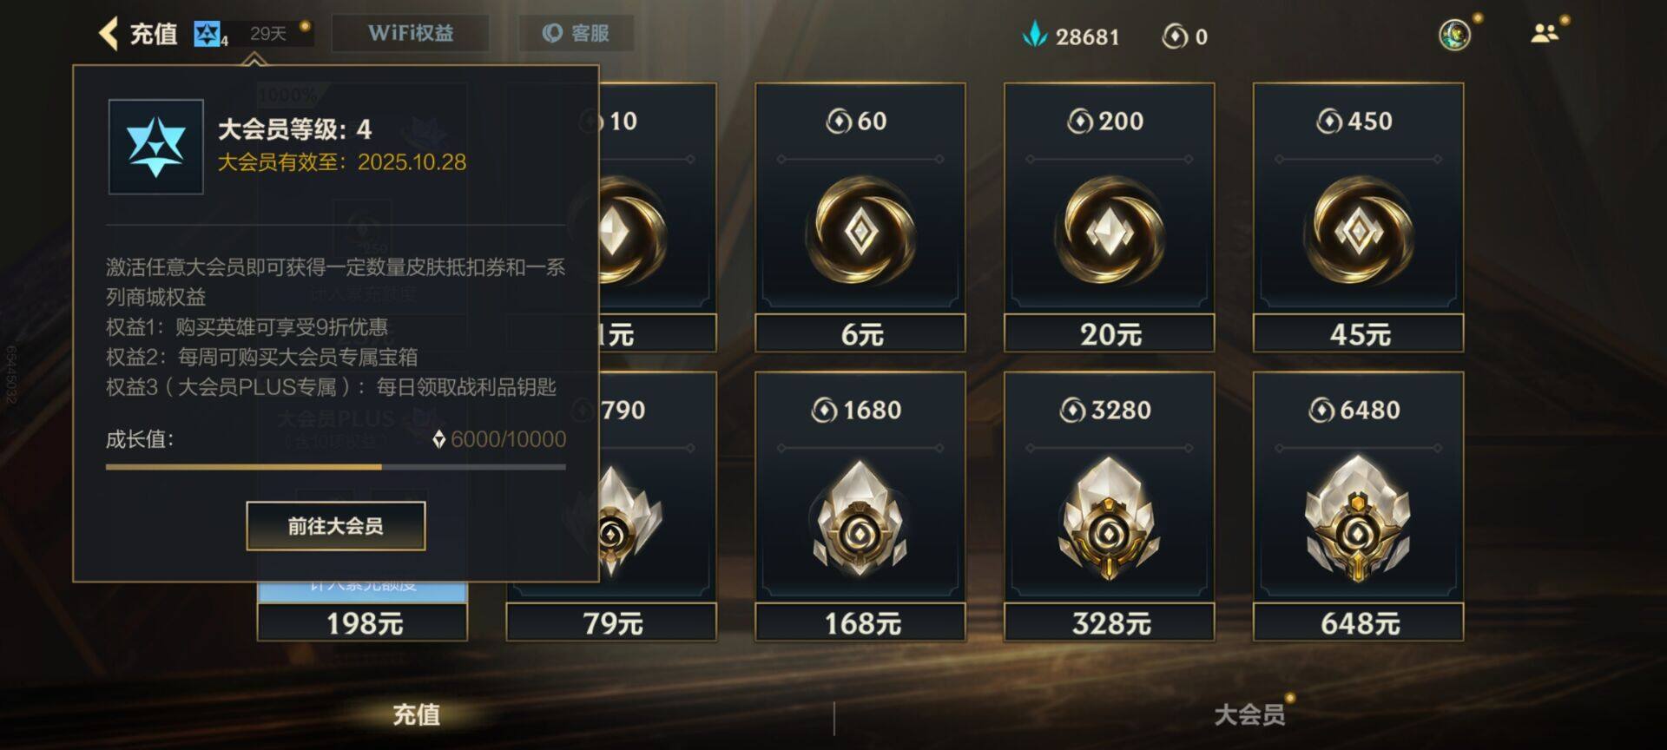The width and height of the screenshot is (1667, 750).
Task: Tap the 198元 price button
Action: (x=363, y=622)
